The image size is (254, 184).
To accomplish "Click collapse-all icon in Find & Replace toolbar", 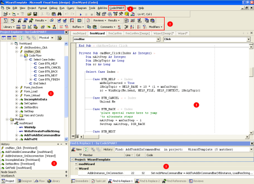I will click(x=98, y=149).
